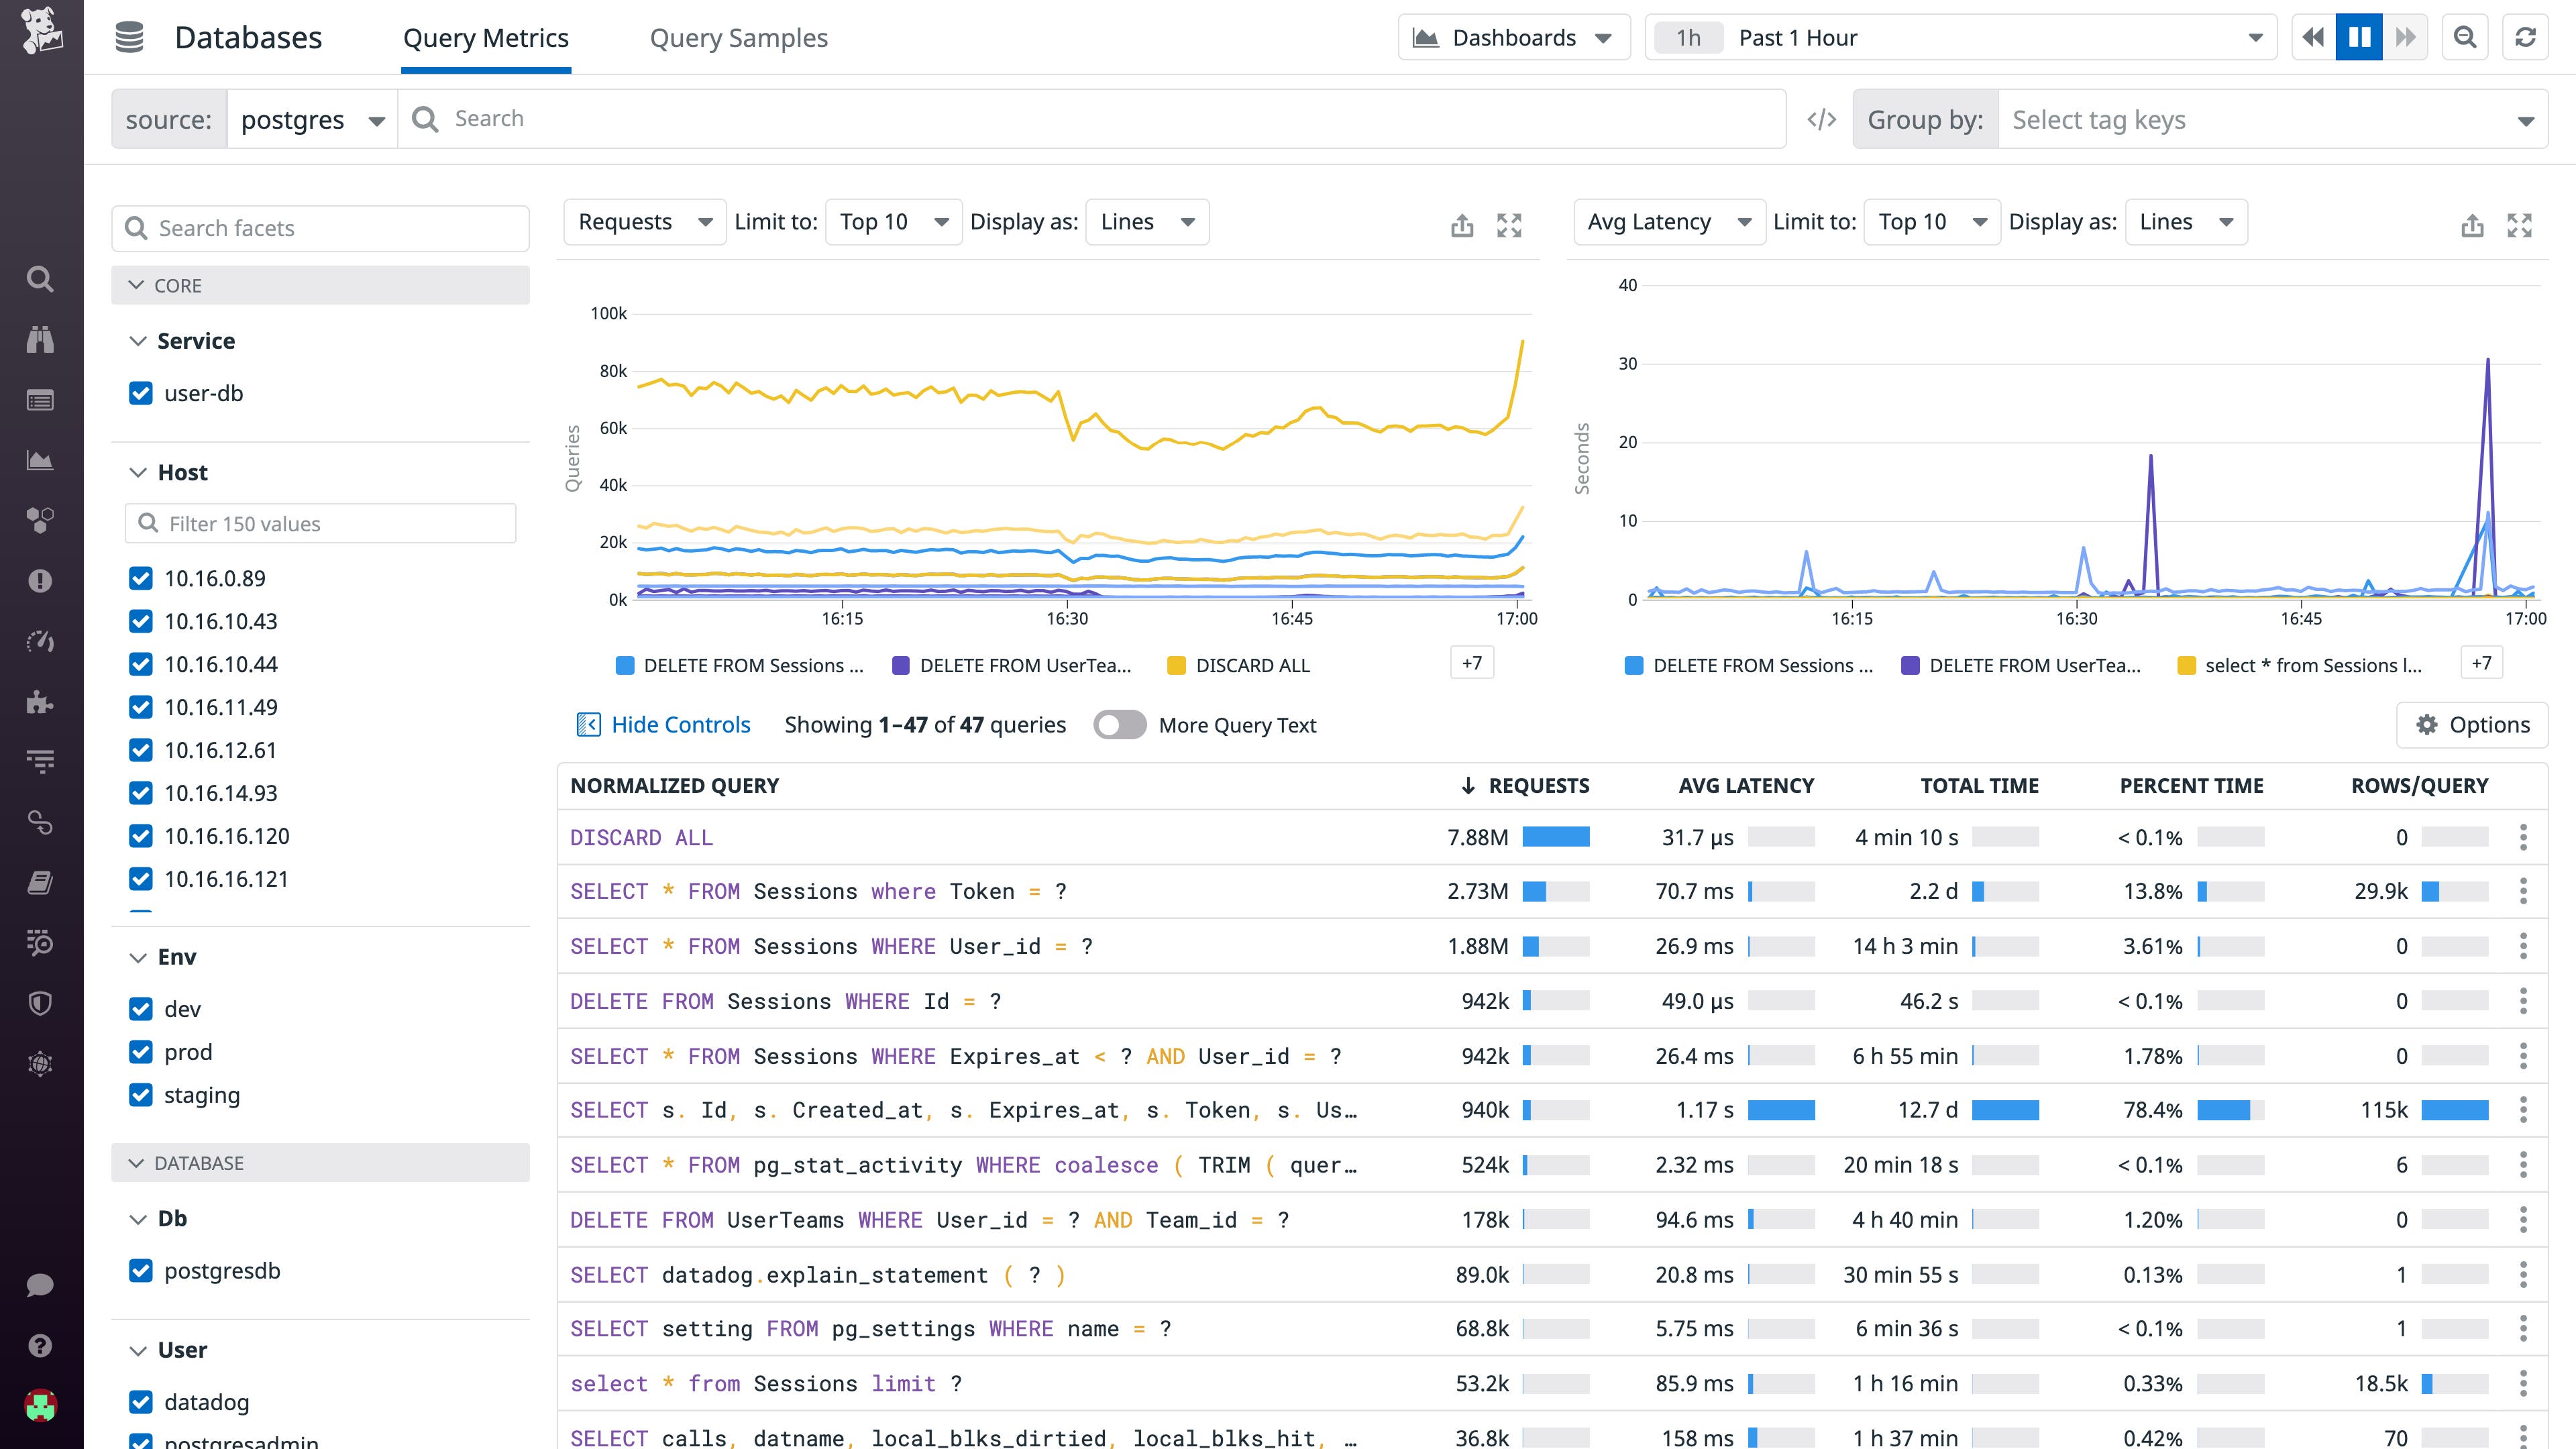Click the Hide Controls button
The image size is (2576, 1449).
pyautogui.click(x=663, y=724)
